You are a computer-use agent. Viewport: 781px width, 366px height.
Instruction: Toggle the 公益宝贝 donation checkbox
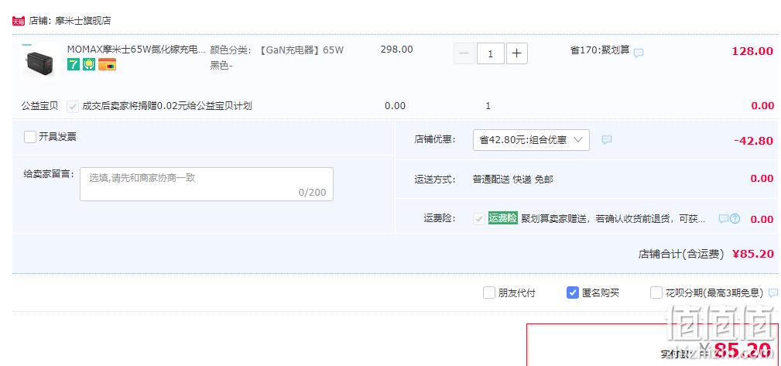point(74,106)
